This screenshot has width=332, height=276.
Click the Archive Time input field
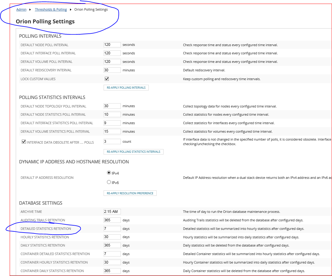112,212
